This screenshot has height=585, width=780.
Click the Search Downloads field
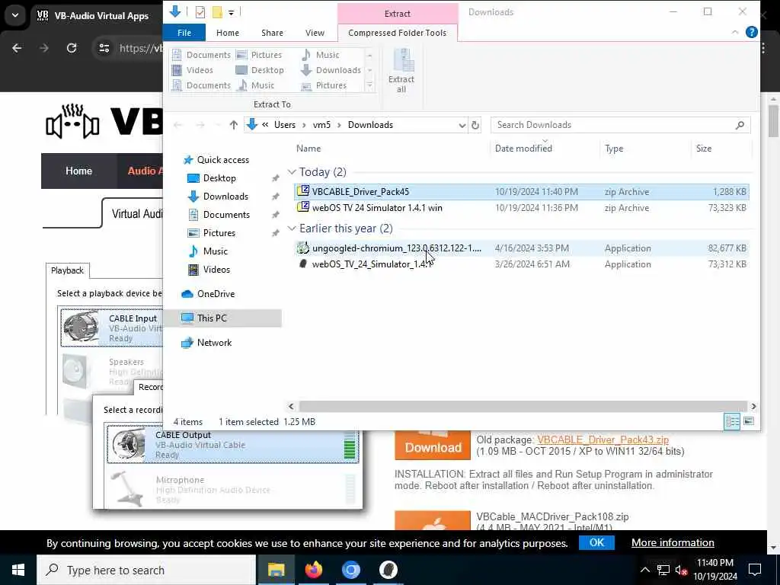pos(620,125)
